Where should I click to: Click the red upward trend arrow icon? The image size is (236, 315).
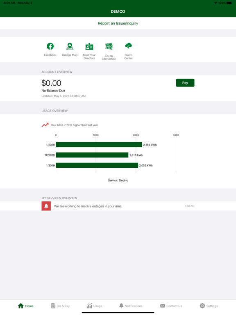pyautogui.click(x=45, y=125)
